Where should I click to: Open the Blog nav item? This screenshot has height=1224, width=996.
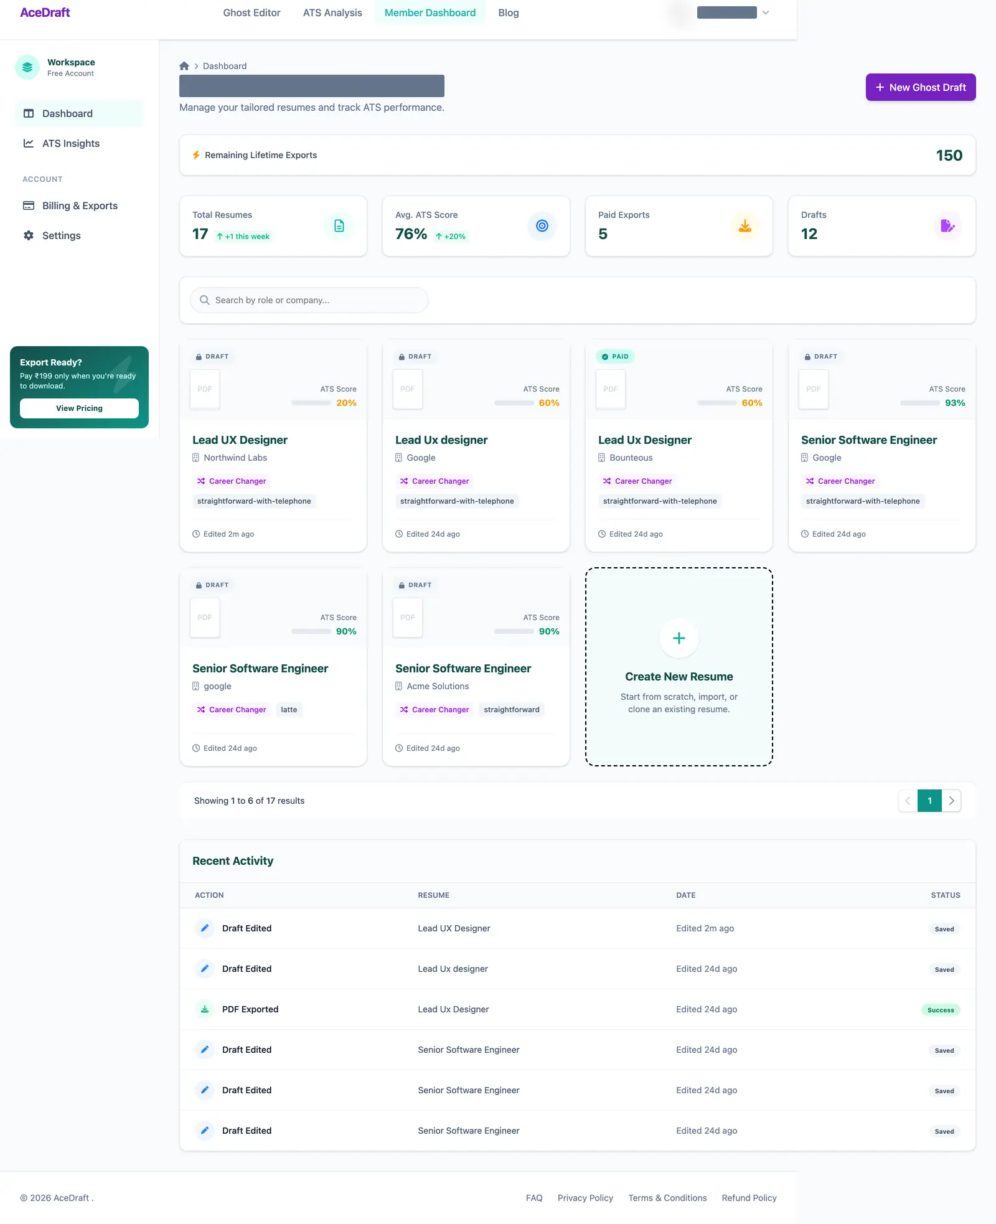coord(509,12)
